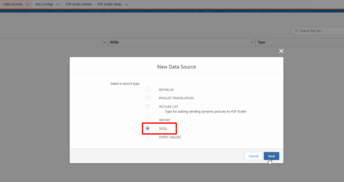Viewport: 344px width, 182px height.
Task: Click the 'Select a record type' label
Action: [x=125, y=84]
